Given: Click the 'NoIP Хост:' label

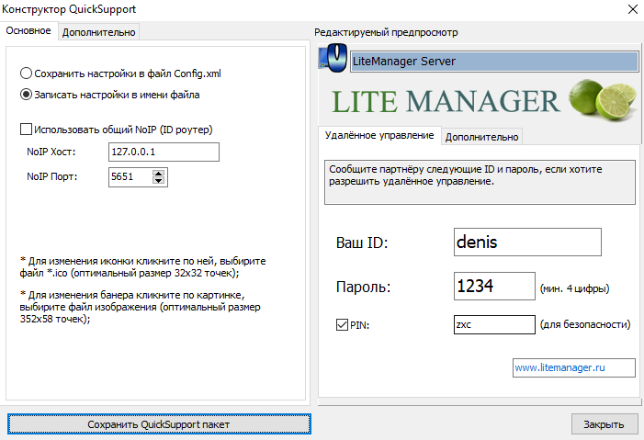Looking at the screenshot, I should pyautogui.click(x=51, y=152).
